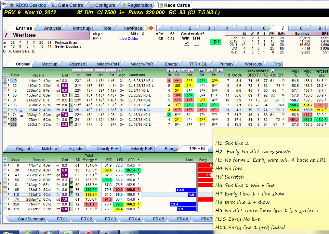Uncheck the Win contender checkbox
Image resolution: width=329 pixels, height=234 pixels.
(x=186, y=43)
